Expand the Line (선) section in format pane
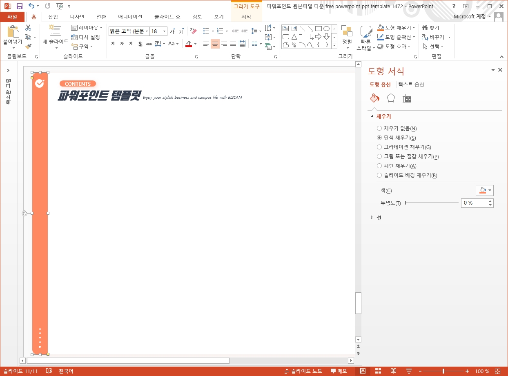 pyautogui.click(x=376, y=218)
